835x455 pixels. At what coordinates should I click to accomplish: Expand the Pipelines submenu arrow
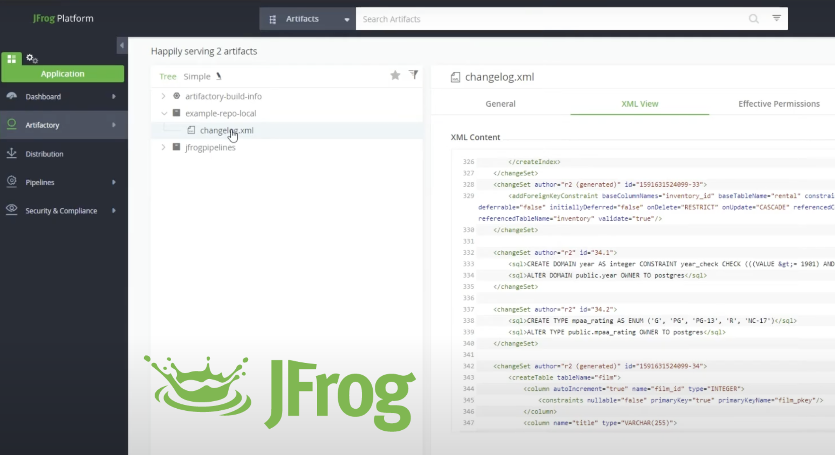click(114, 182)
